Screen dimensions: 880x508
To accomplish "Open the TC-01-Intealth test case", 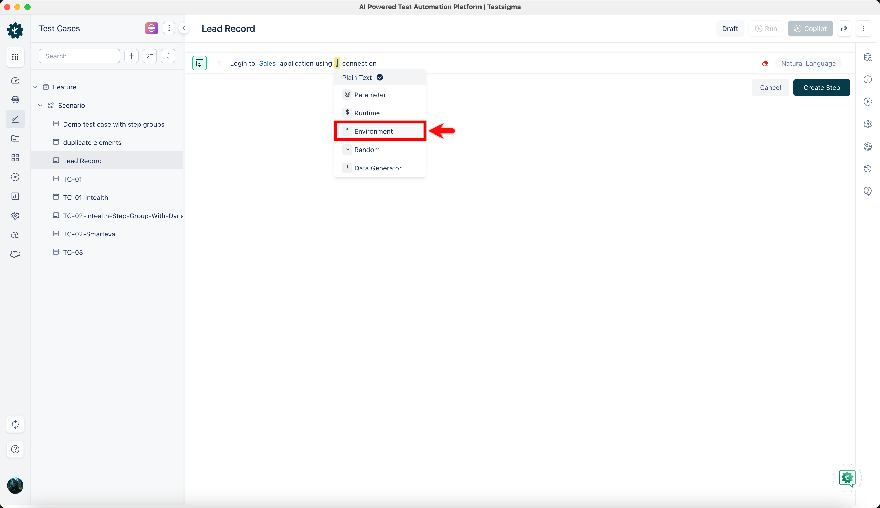I will point(86,197).
